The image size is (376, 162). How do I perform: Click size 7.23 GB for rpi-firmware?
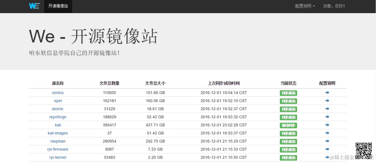155,149
